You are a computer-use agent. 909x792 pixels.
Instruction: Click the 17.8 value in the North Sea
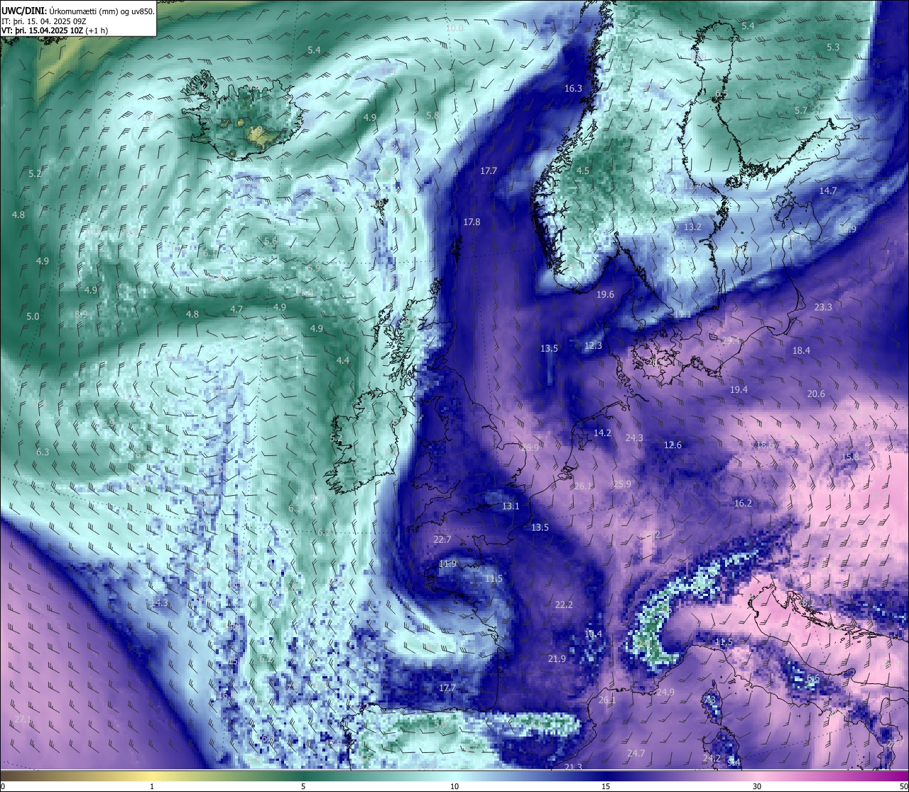[472, 222]
